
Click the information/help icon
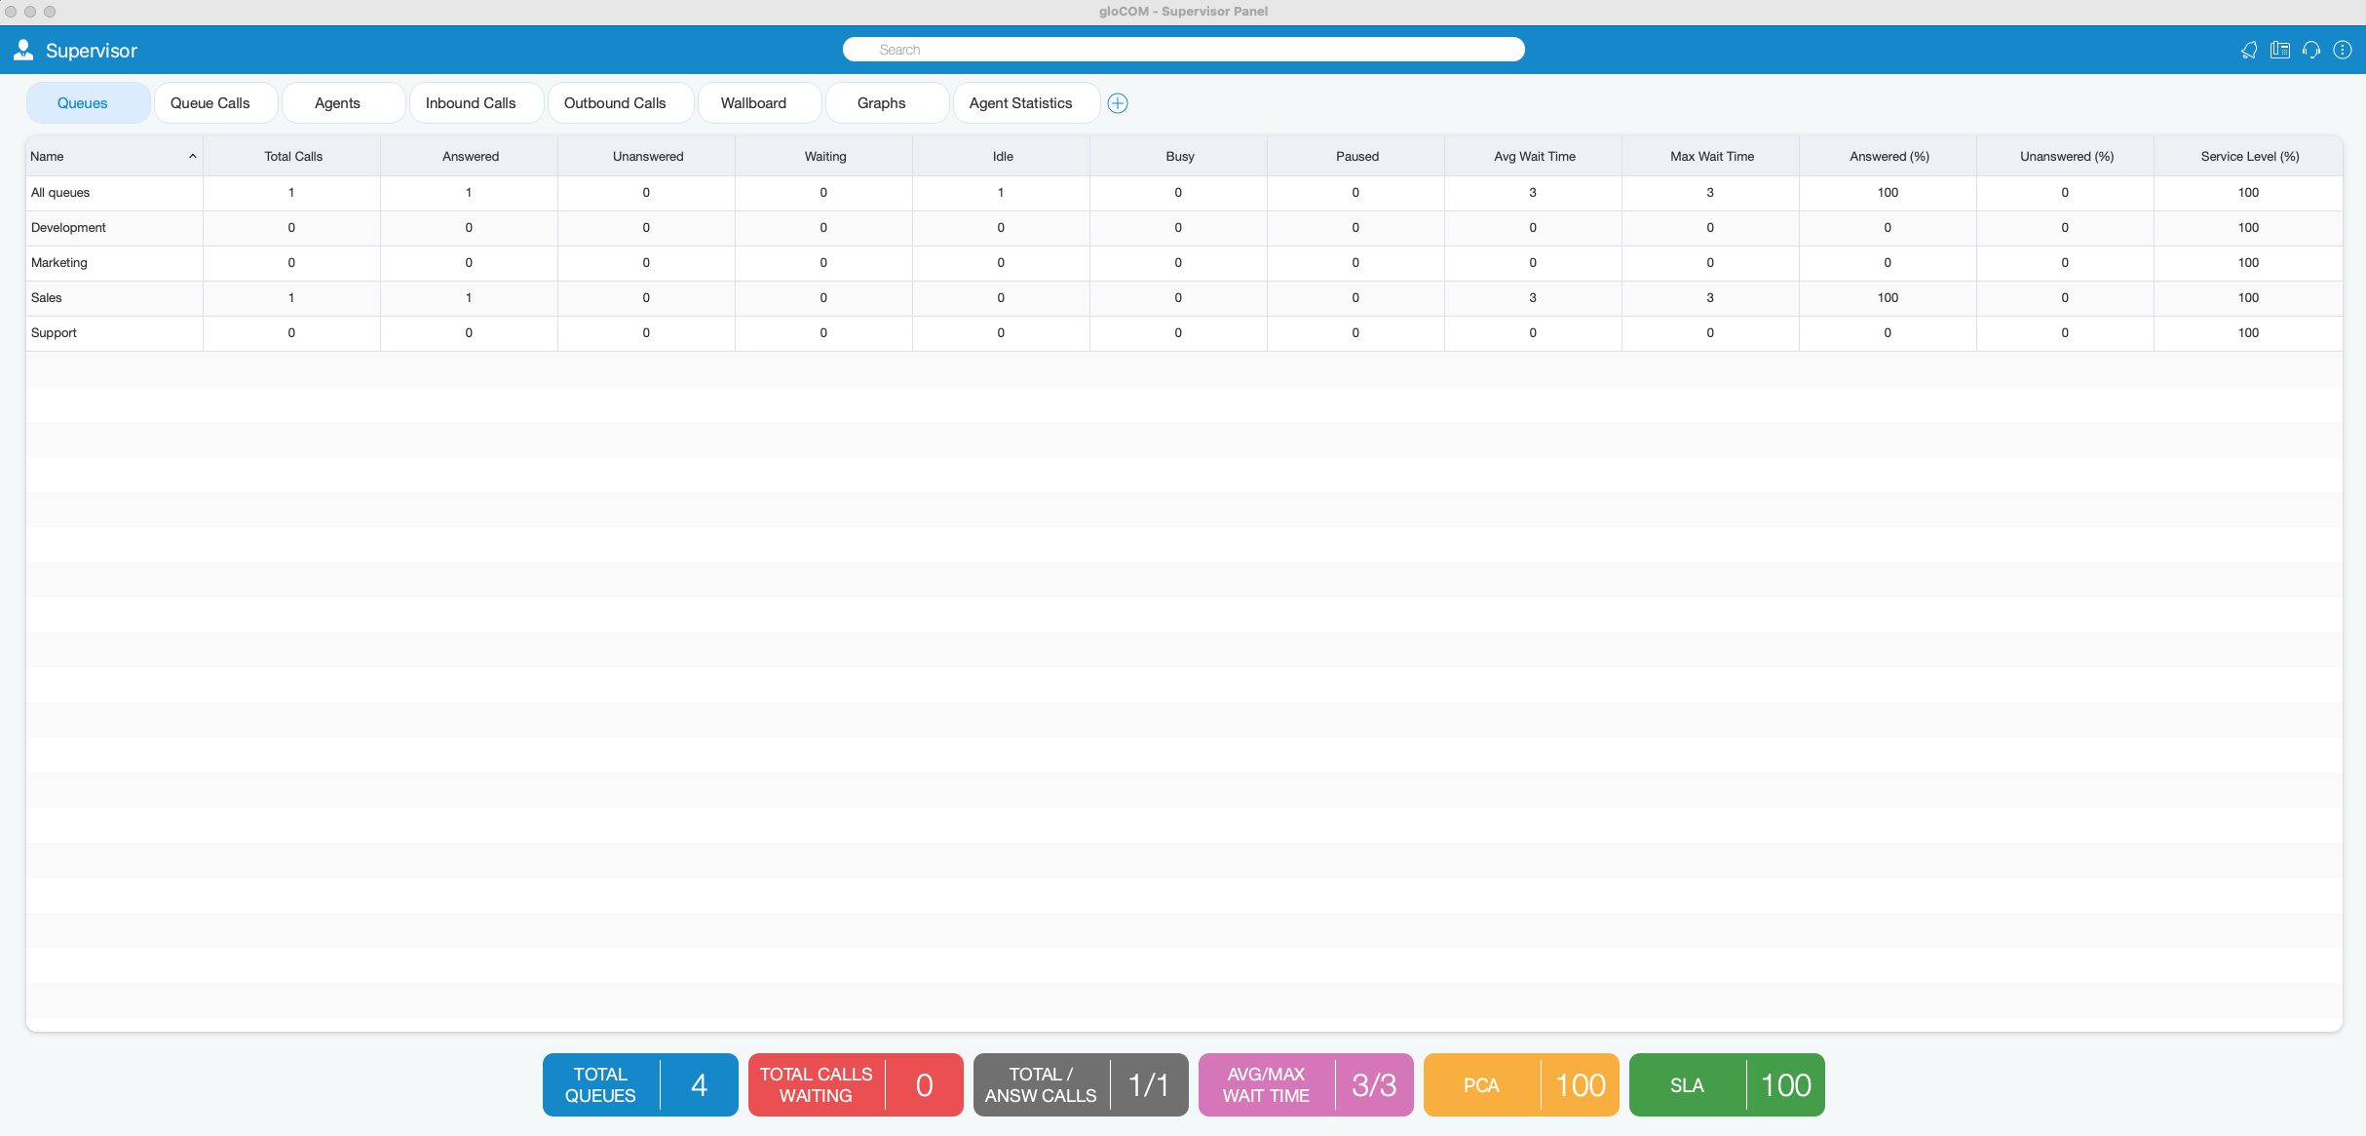coord(2344,50)
